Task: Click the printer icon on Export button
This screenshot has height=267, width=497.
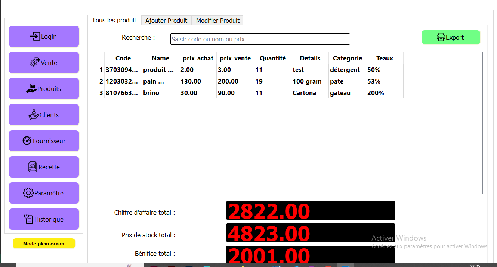Action: (x=441, y=37)
